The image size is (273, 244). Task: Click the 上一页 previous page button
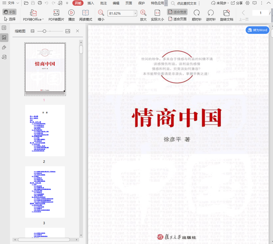point(243,15)
